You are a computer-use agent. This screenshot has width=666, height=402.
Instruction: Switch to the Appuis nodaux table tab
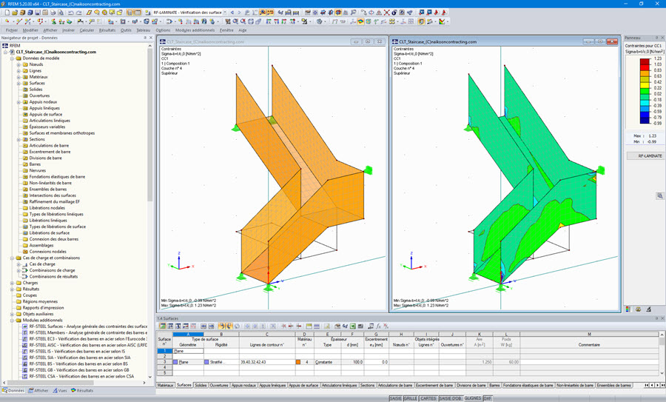(x=243, y=385)
